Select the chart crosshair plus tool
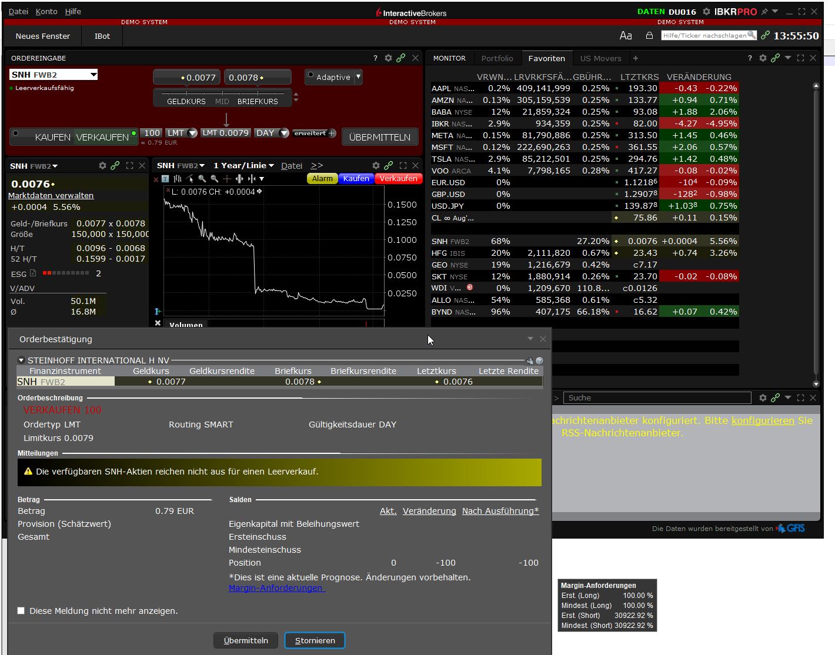This screenshot has width=835, height=655. (x=226, y=179)
